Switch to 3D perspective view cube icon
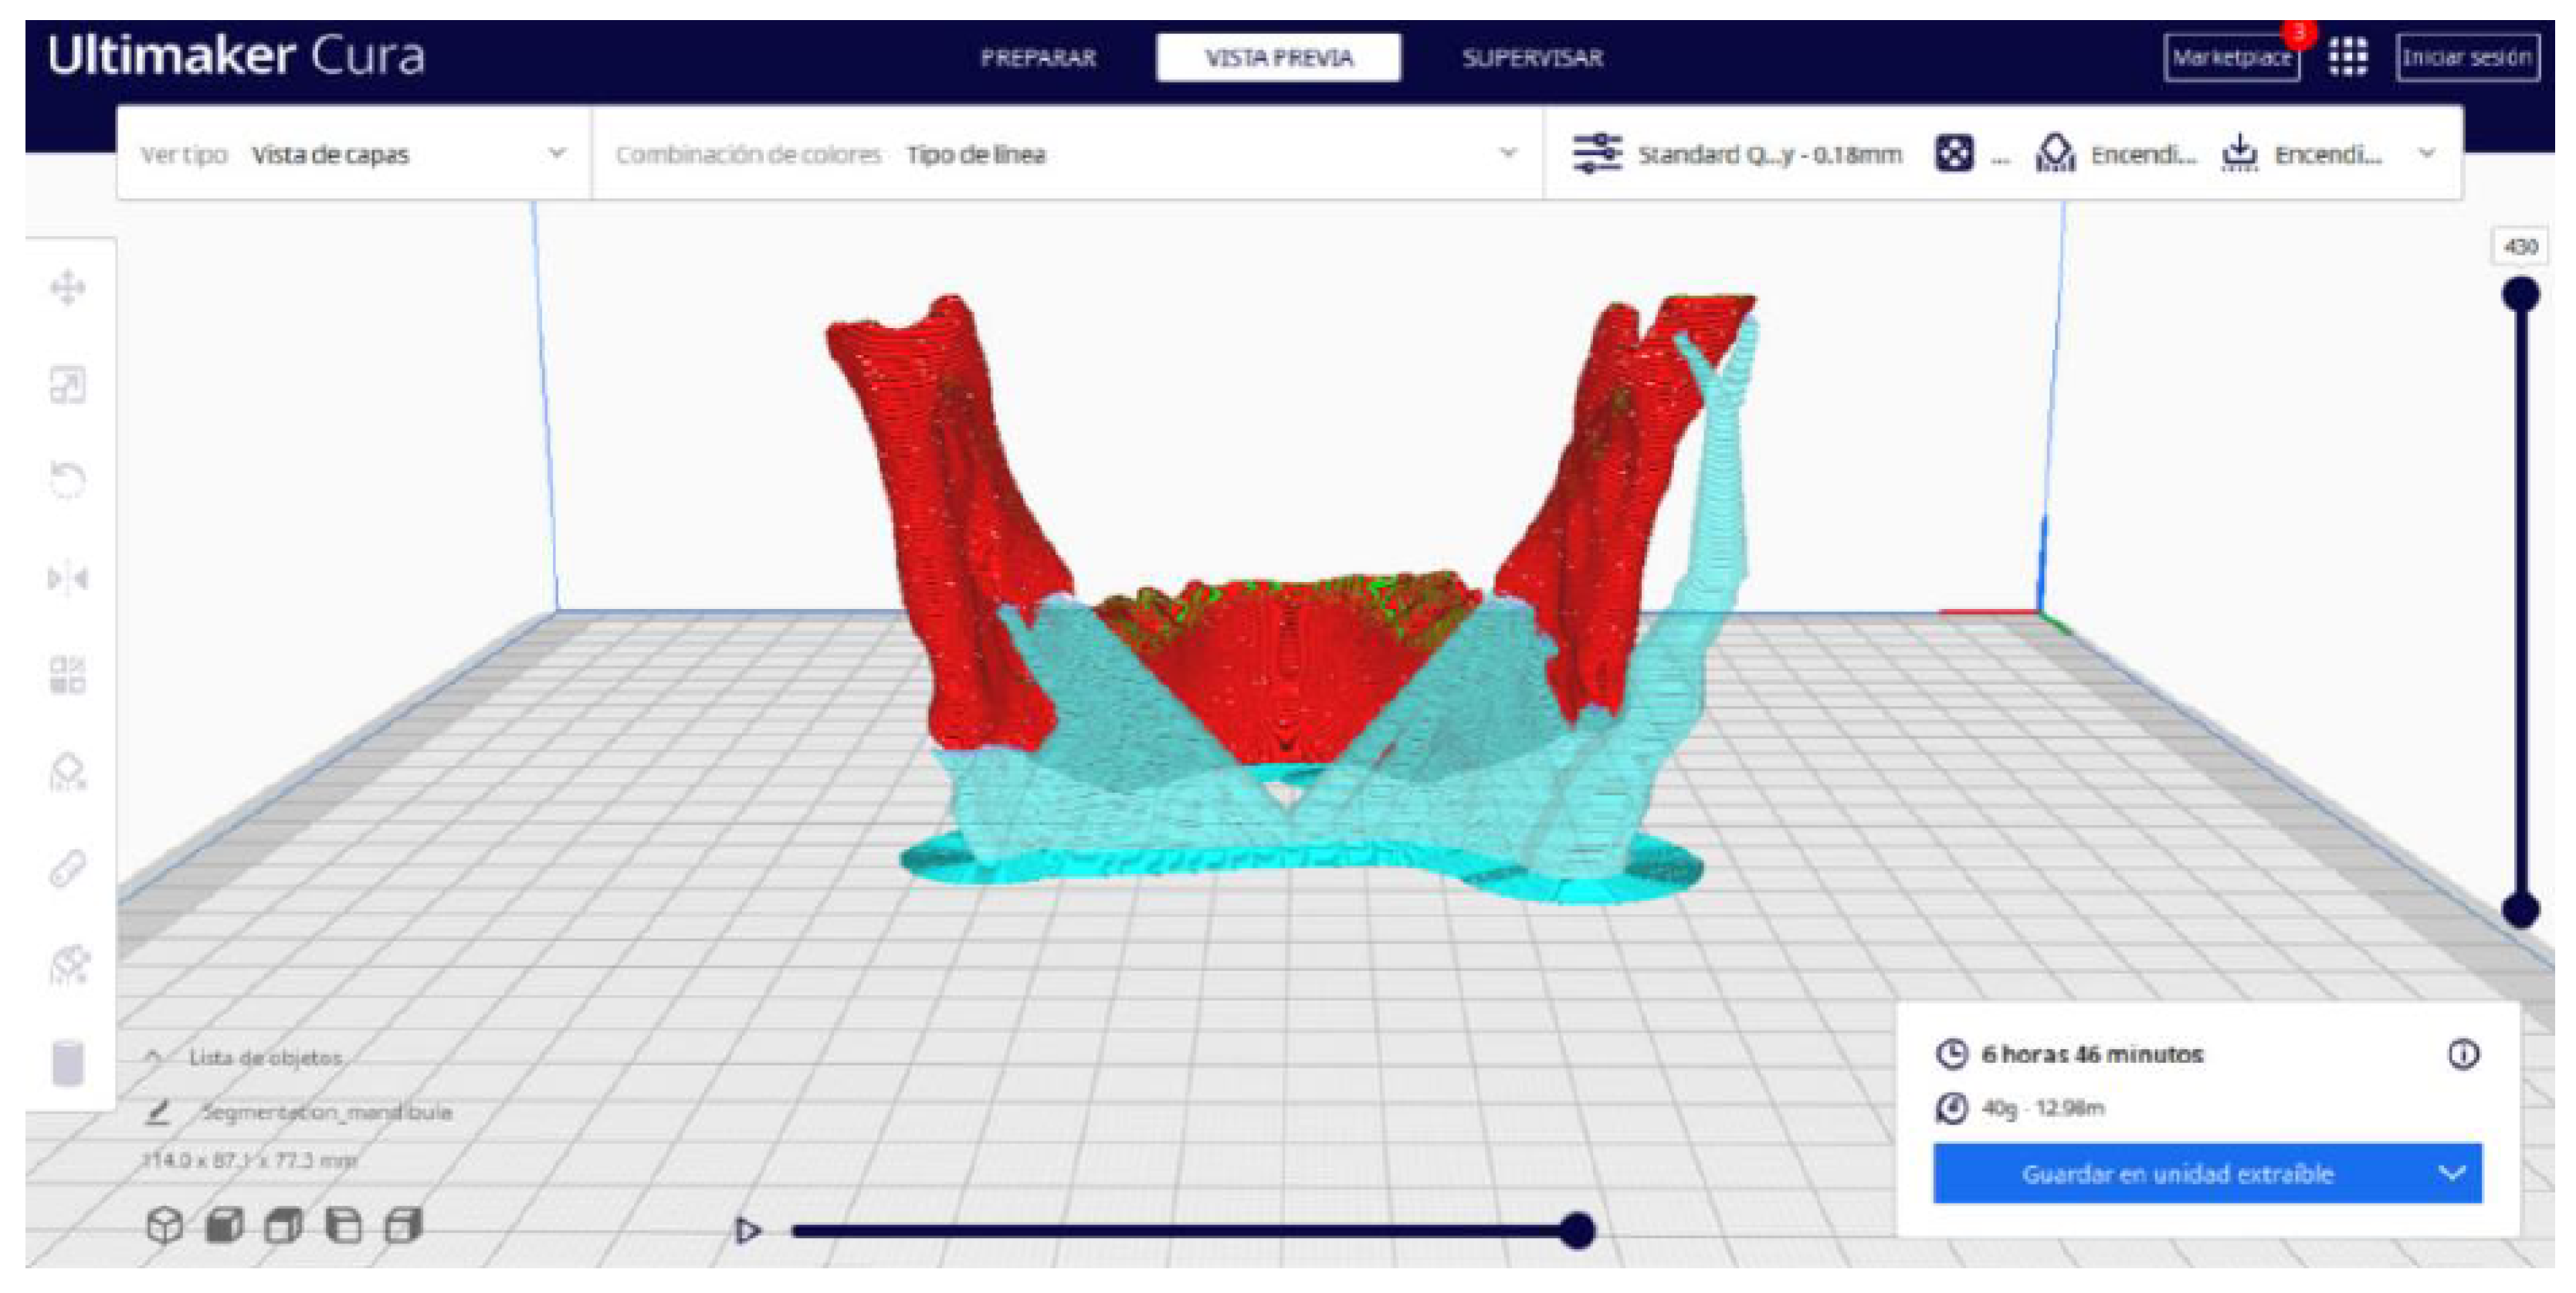The image size is (2576, 1293). click(x=165, y=1225)
